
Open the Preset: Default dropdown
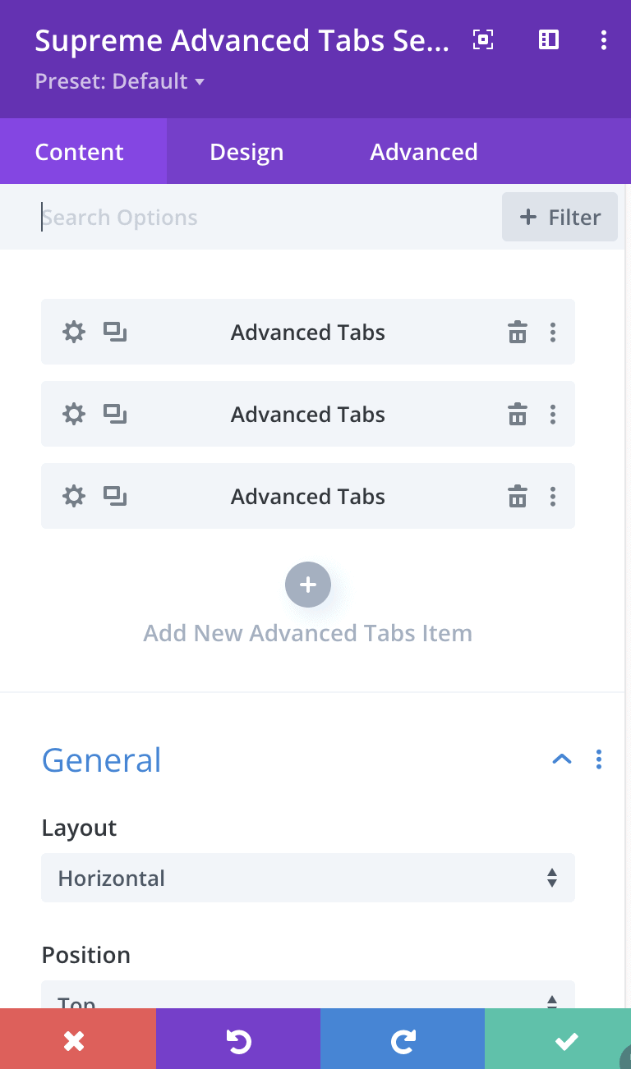coord(119,81)
